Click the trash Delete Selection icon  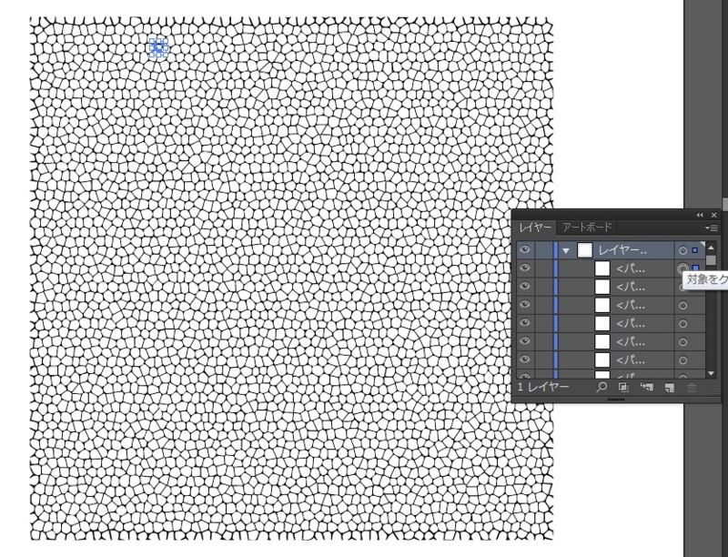pyautogui.click(x=692, y=388)
